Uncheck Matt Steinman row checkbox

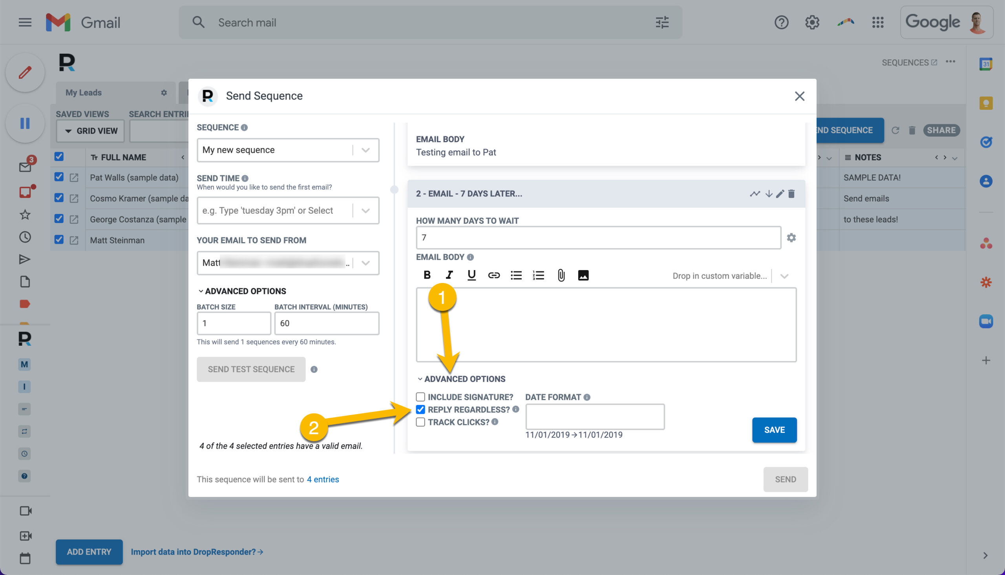tap(59, 239)
